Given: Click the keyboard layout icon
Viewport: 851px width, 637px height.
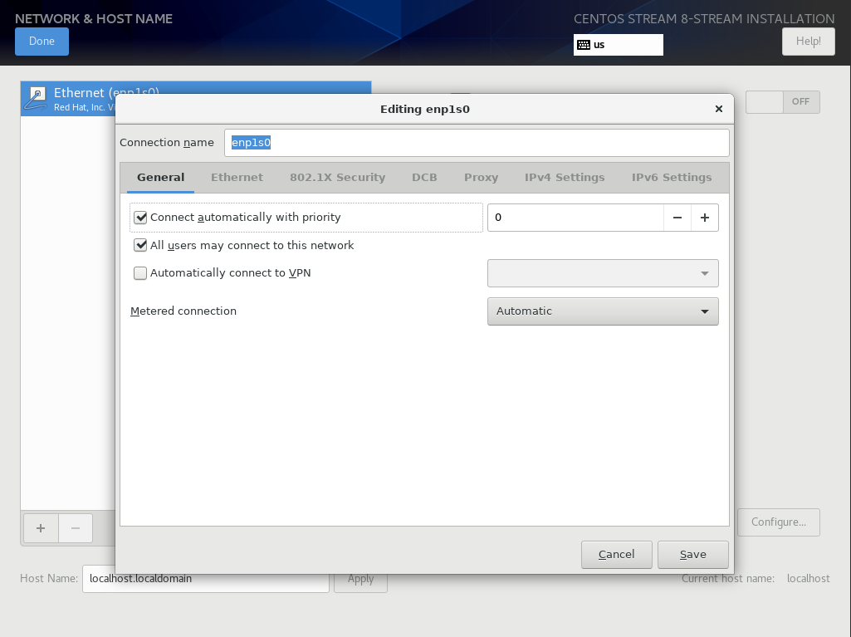Looking at the screenshot, I should click(584, 45).
